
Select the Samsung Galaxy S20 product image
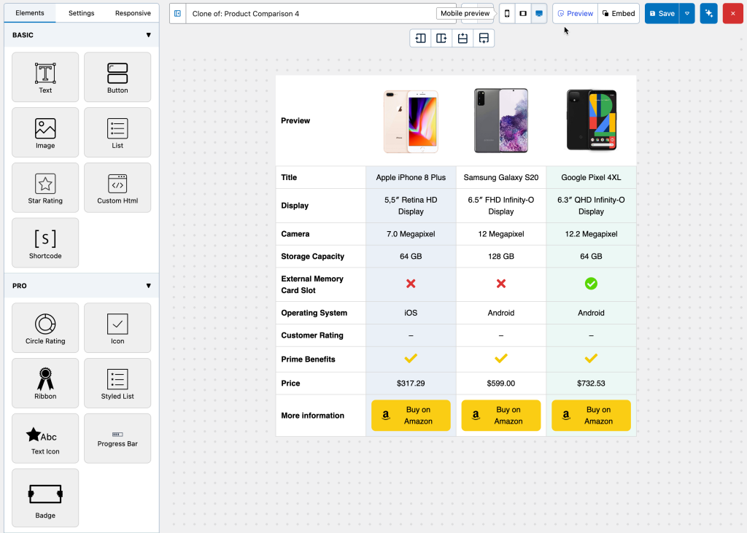pos(500,120)
